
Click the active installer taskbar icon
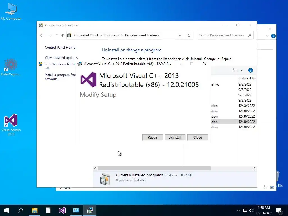click(x=90, y=210)
